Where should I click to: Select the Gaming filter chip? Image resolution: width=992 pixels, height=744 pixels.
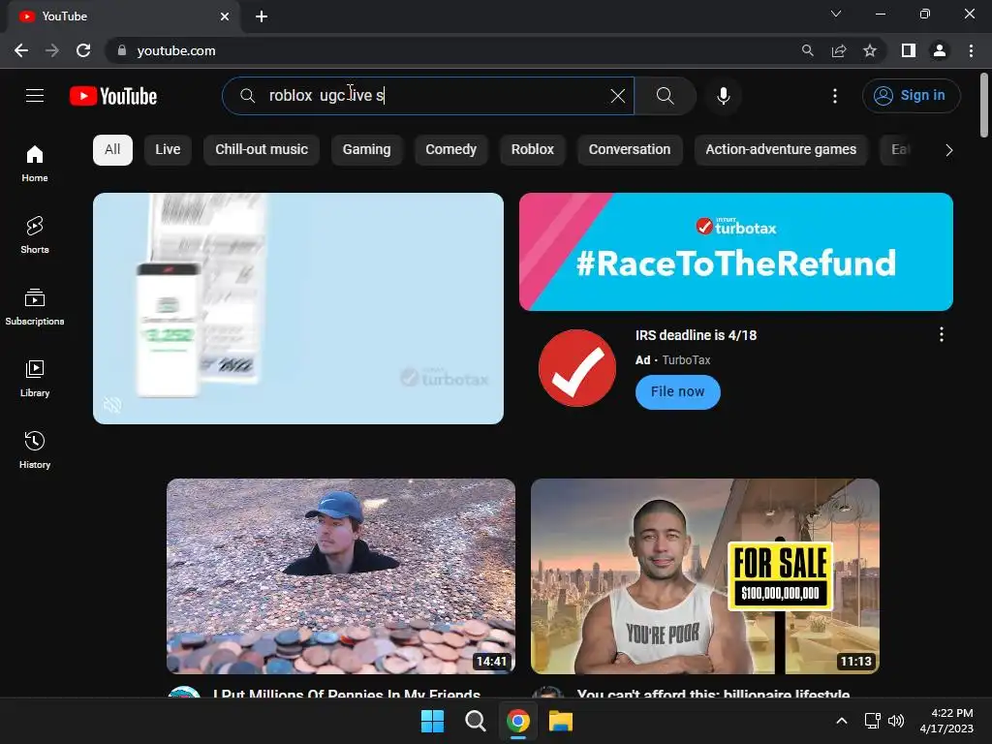(x=366, y=150)
